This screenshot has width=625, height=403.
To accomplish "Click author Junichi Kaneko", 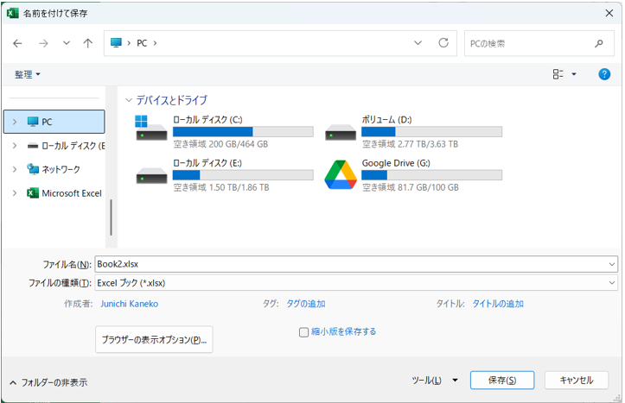I will coord(129,304).
